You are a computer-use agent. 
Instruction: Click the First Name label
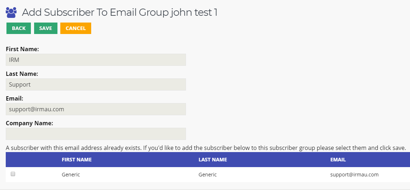23,49
